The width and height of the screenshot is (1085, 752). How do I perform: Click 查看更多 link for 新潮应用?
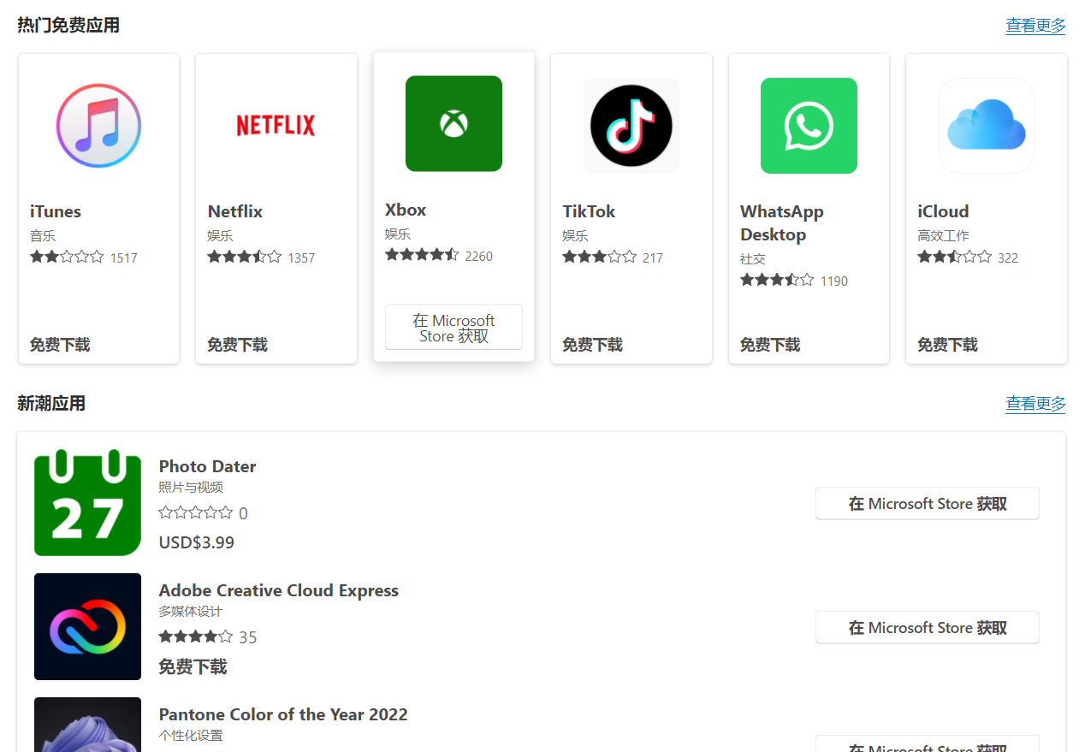[x=1035, y=404]
